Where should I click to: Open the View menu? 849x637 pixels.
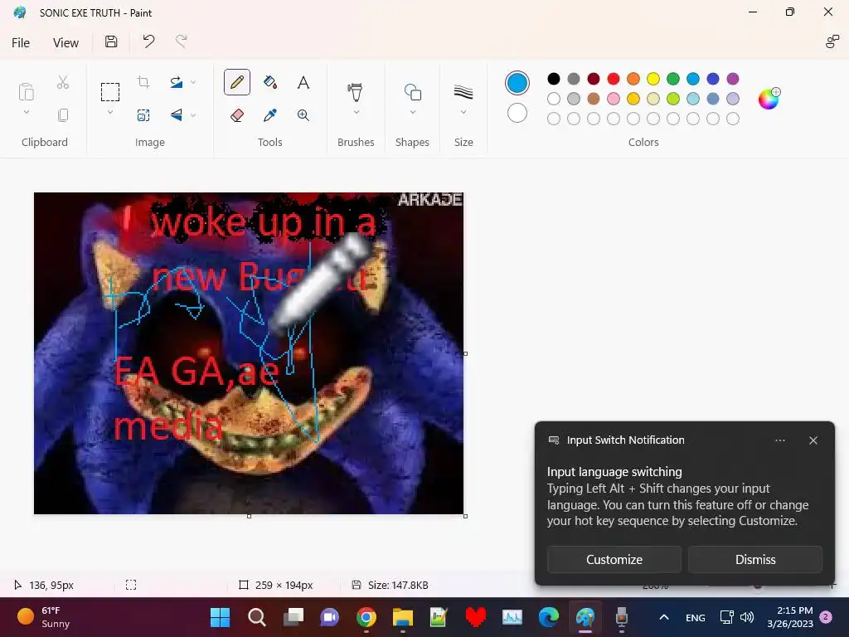65,43
